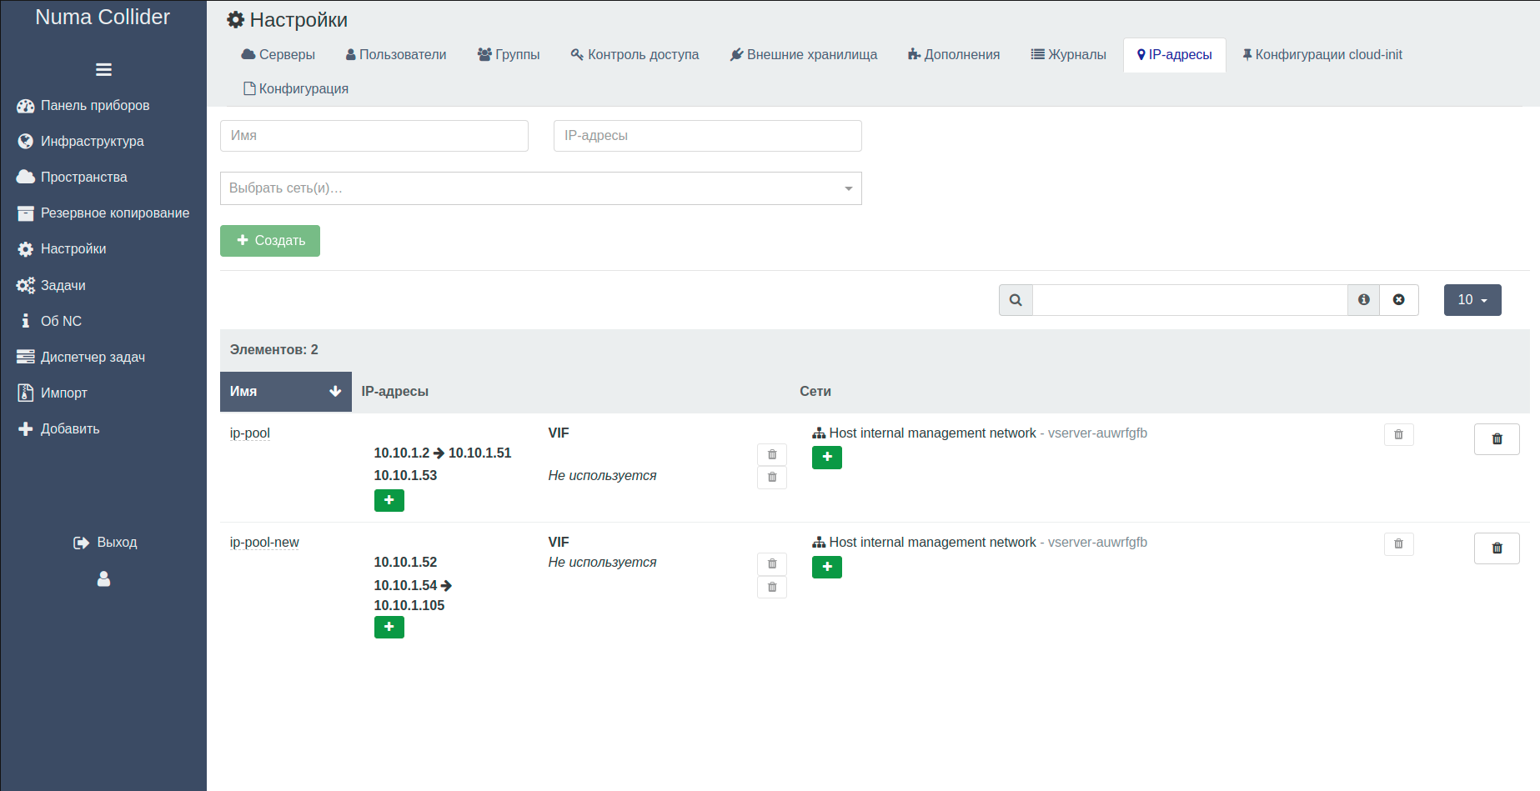
Task: Click IP-адреса column header
Action: point(394,392)
